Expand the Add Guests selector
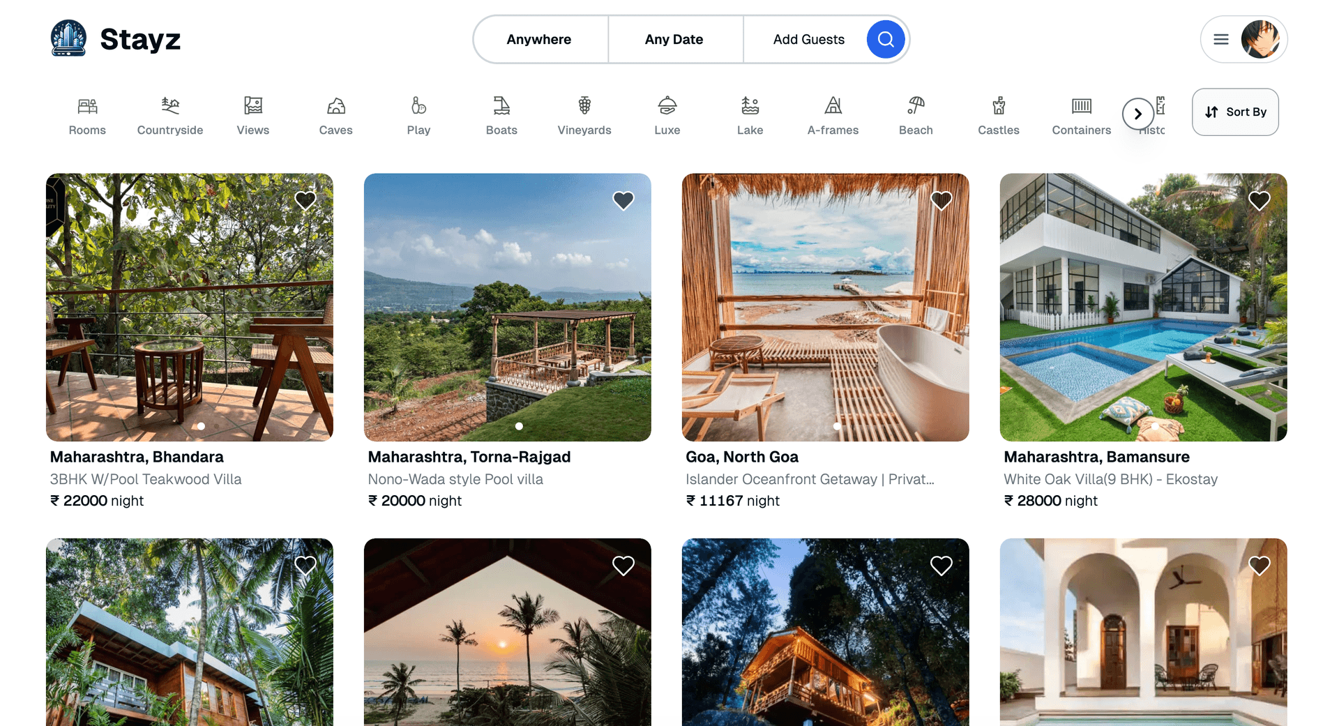 pyautogui.click(x=808, y=40)
